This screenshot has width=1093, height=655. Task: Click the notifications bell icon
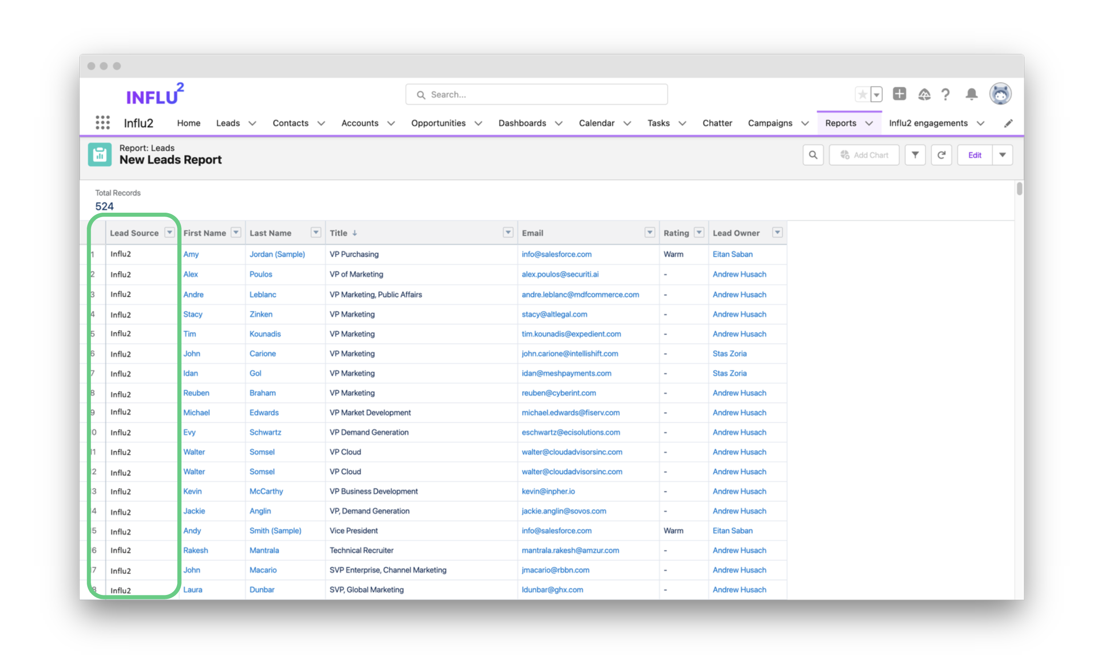(x=971, y=94)
